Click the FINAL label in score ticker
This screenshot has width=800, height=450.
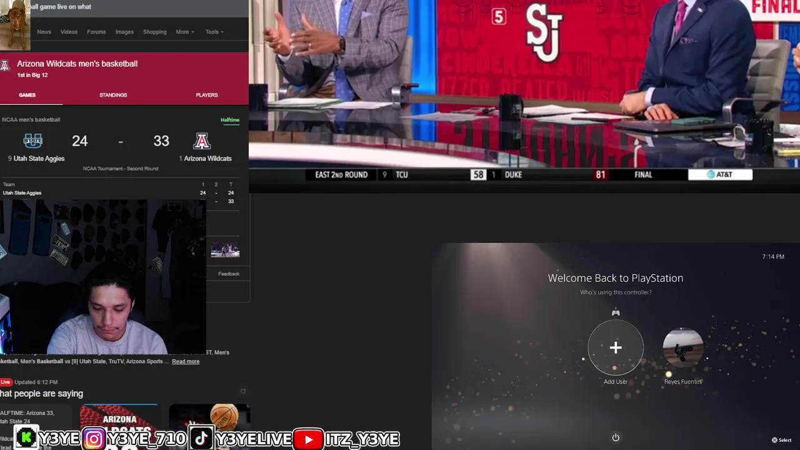coord(643,175)
